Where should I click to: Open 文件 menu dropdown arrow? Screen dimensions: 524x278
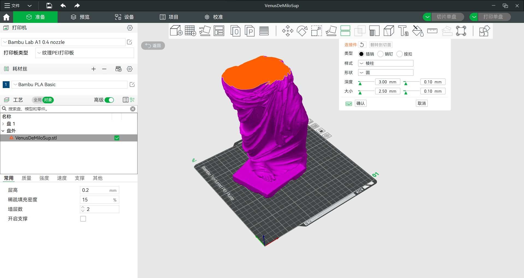pos(29,5)
